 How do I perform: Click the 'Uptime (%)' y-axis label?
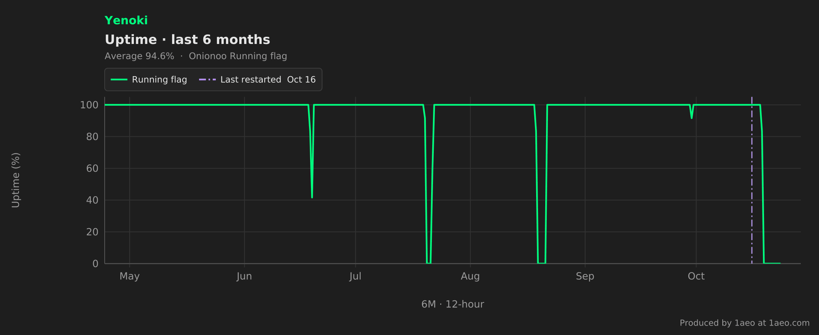pyautogui.click(x=16, y=180)
